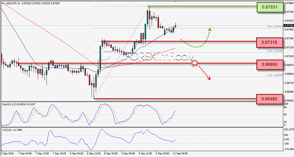
Task: Click the 0.97750 price axis value
Action: pyautogui.click(x=289, y=12)
